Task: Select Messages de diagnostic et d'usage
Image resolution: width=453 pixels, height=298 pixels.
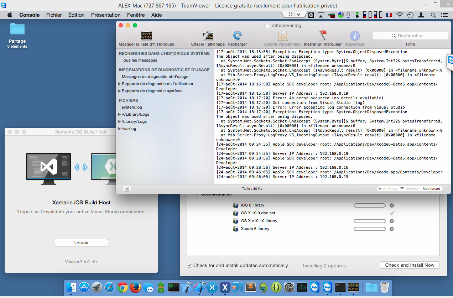Action: (x=155, y=77)
